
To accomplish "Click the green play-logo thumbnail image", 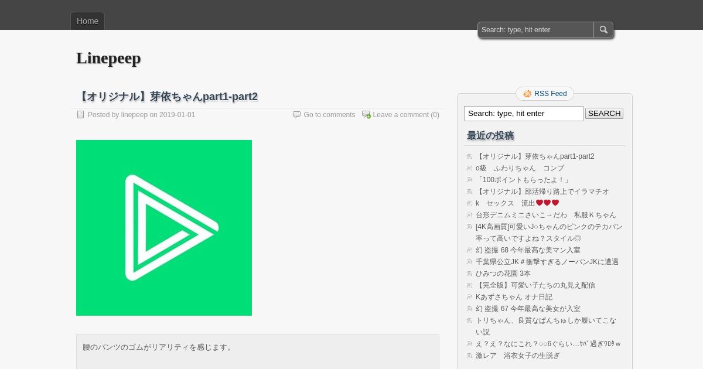I will click(x=164, y=228).
